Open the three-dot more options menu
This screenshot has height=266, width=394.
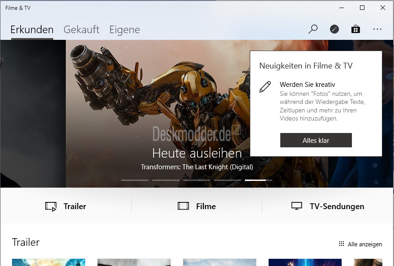(377, 30)
